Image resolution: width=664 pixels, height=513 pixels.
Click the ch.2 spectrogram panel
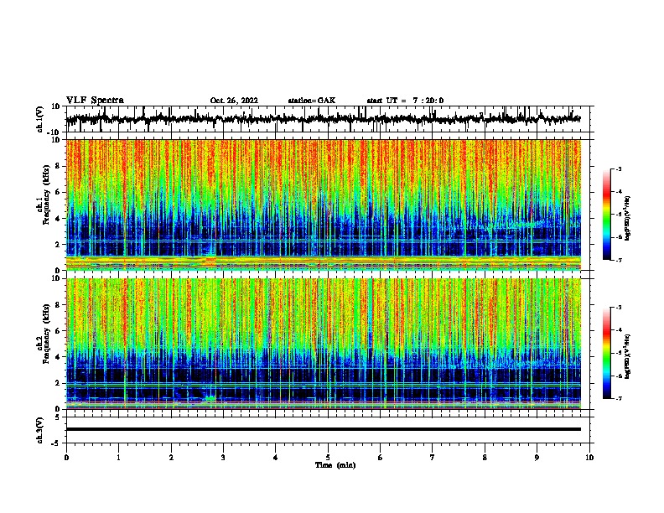pos(323,344)
